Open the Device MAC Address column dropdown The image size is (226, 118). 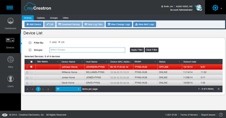click(x=131, y=62)
